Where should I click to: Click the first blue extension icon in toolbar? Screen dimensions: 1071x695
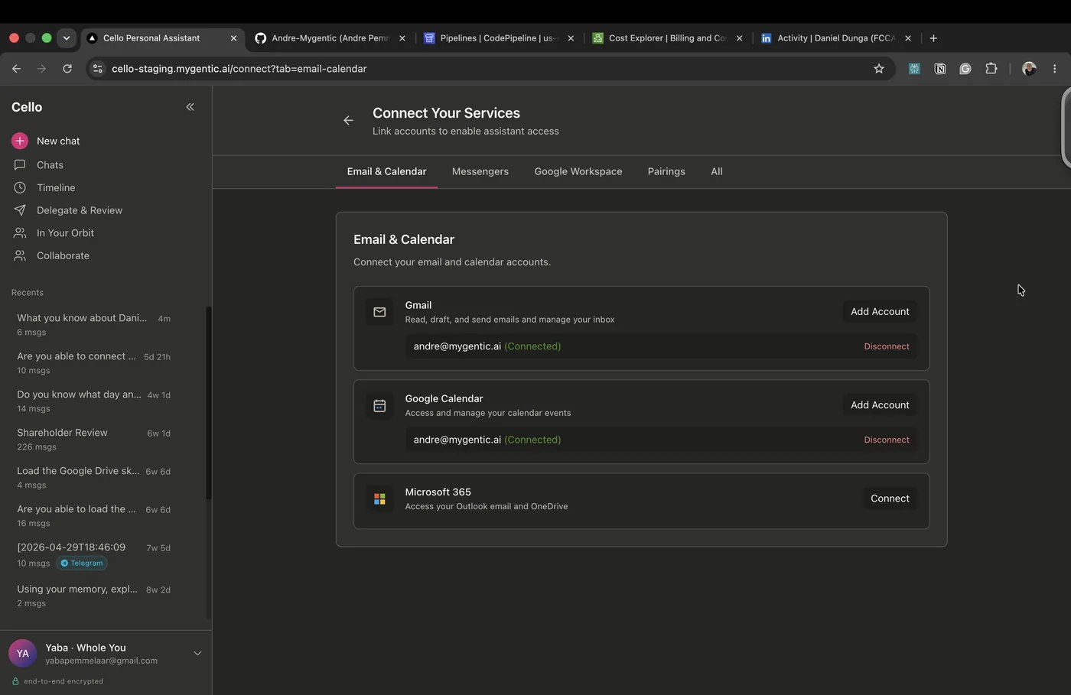(914, 69)
